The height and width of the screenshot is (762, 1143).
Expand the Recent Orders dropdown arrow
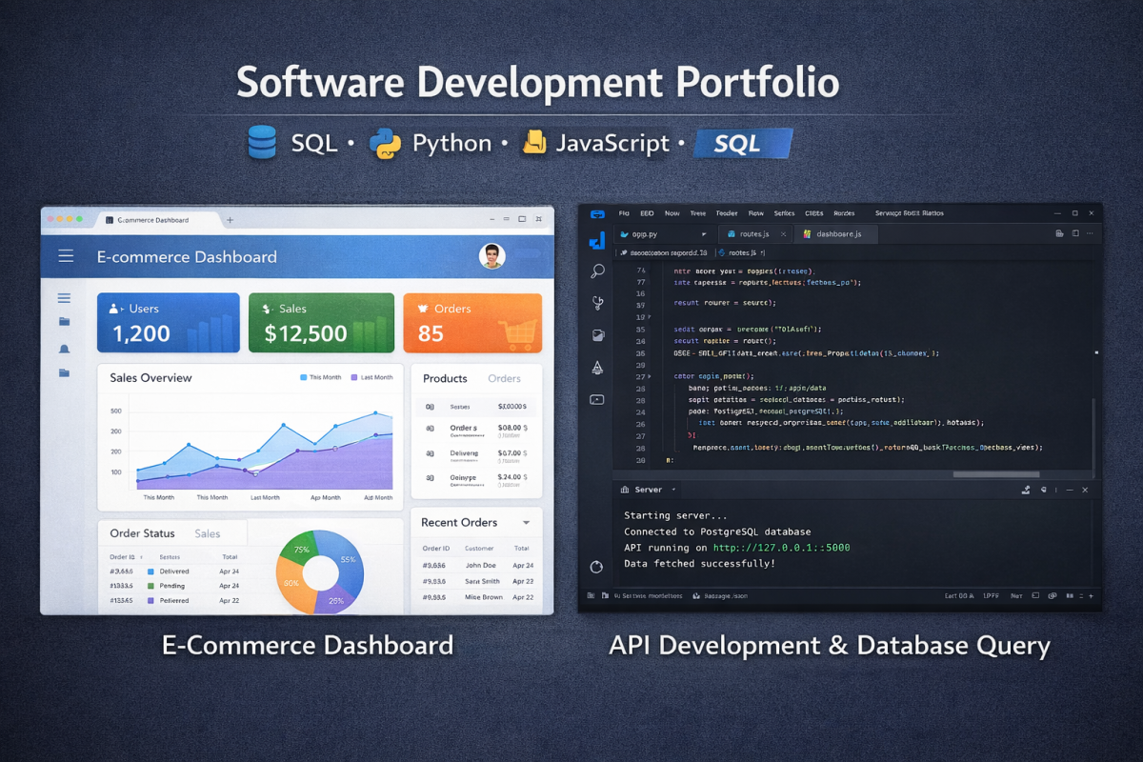[x=526, y=523]
